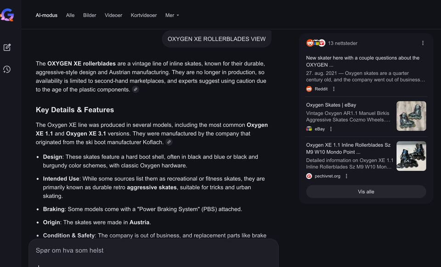Open AI mode history clock icon

click(x=7, y=69)
